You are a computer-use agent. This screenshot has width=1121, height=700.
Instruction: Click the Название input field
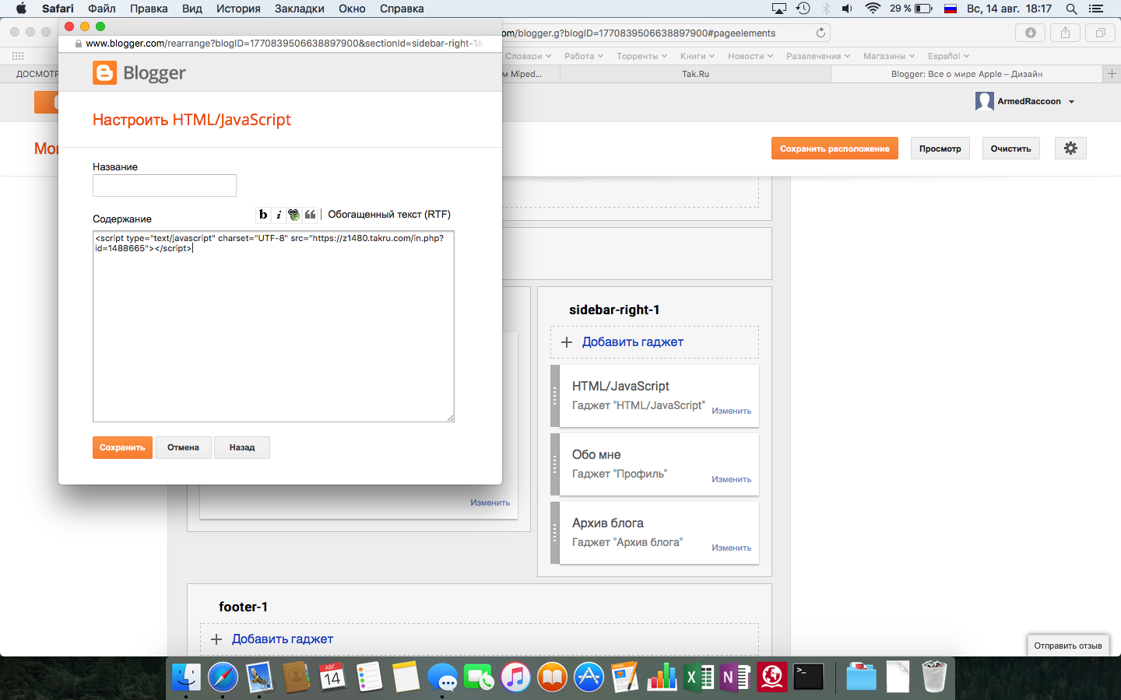pyautogui.click(x=164, y=185)
